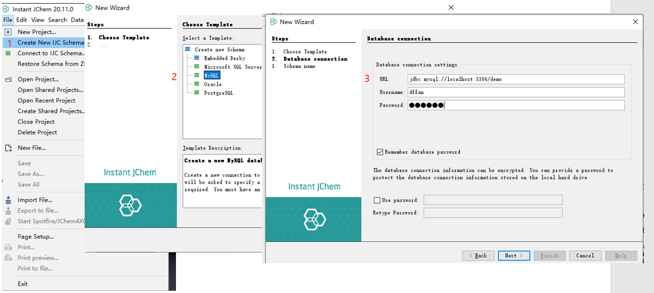Click the New Project plus icon
The image size is (654, 293).
(x=8, y=32)
